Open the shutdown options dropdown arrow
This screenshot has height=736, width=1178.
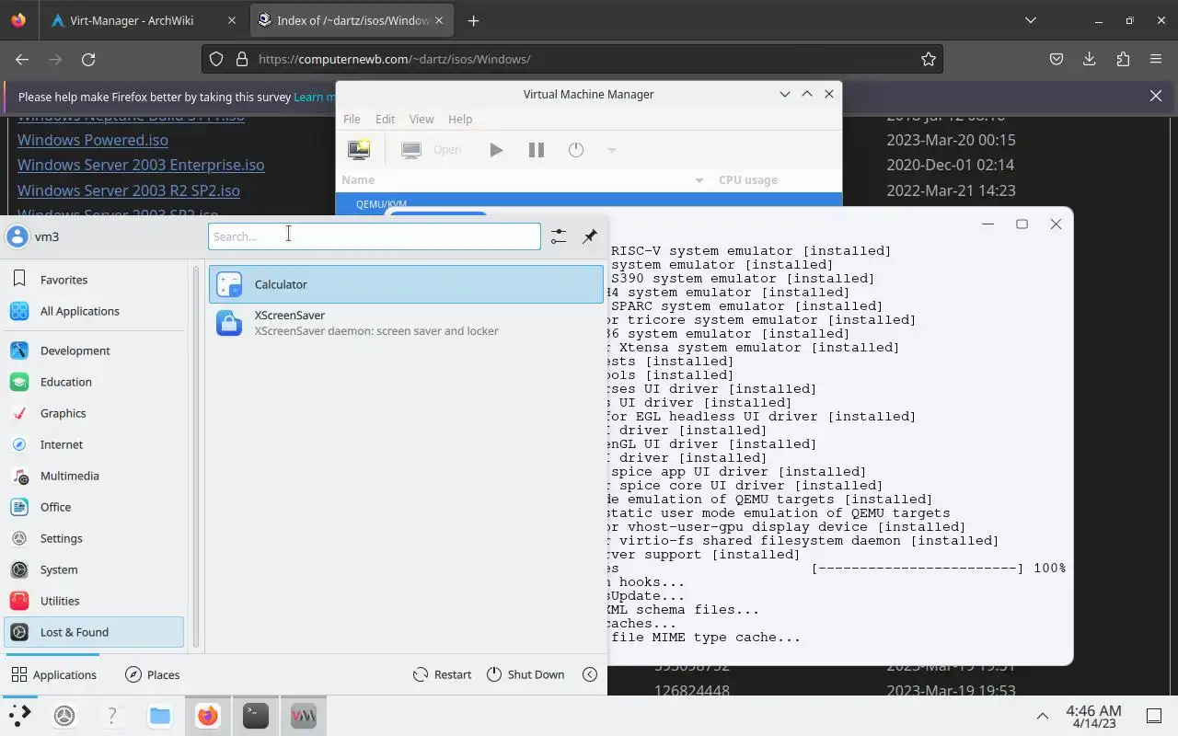(x=611, y=150)
